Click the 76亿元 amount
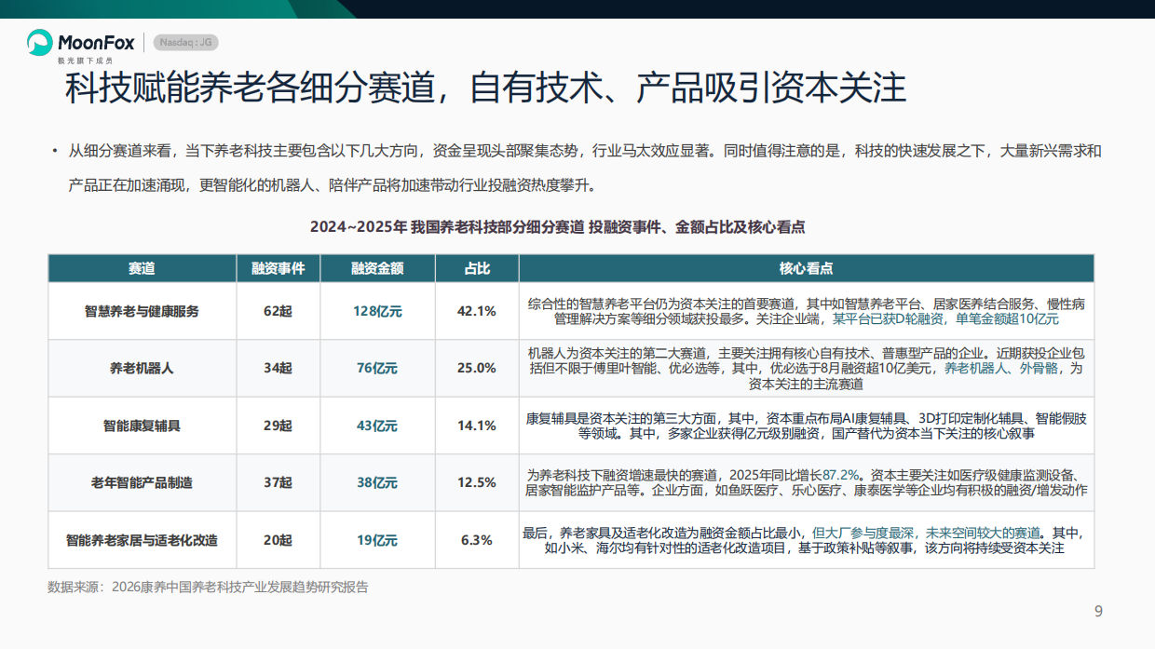Screen dimensions: 1155x649 coord(377,368)
